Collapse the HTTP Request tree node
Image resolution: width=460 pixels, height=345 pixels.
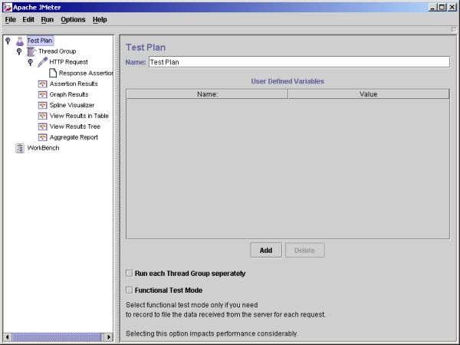pos(30,62)
